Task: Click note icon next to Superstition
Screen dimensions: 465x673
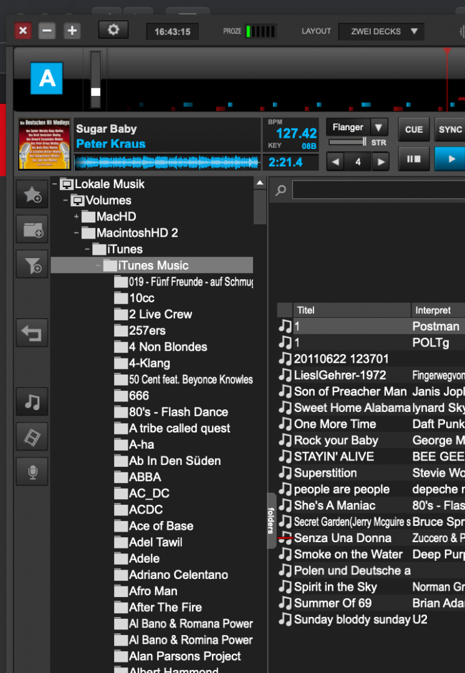Action: tap(285, 472)
